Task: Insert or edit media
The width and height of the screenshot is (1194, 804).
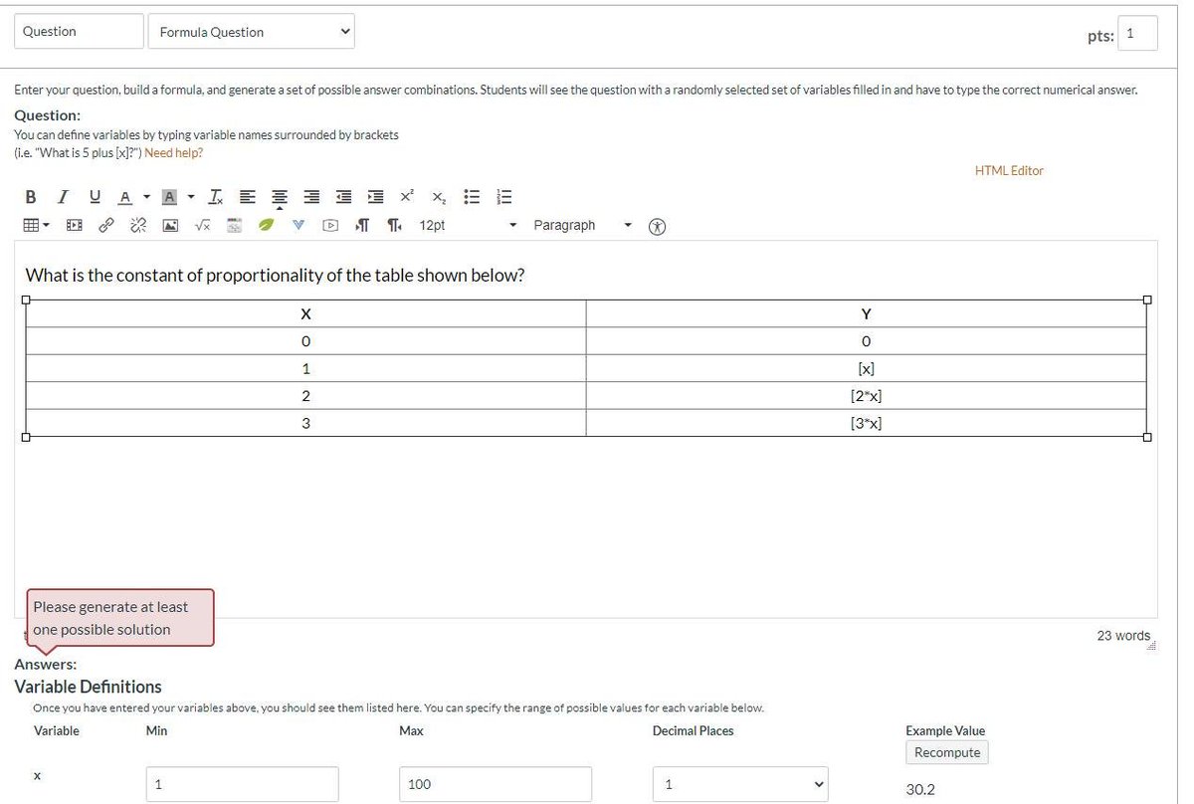Action: pos(74,225)
